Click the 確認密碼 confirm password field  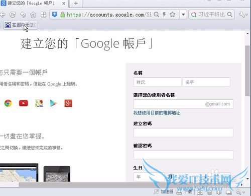tap(183, 155)
